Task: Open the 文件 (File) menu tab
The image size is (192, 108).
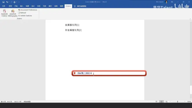Action: pyautogui.click(x=4, y=6)
